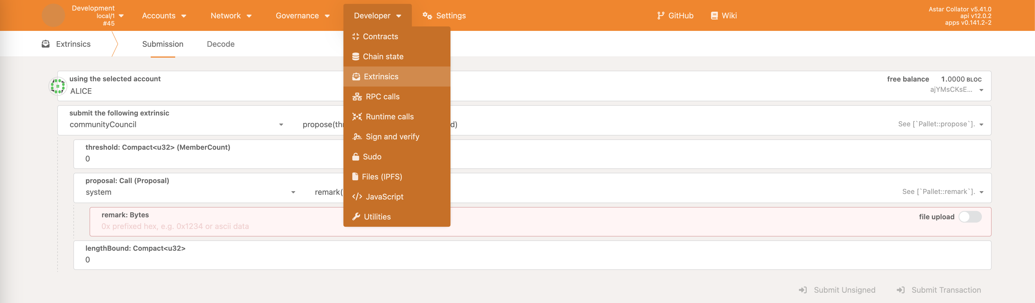Click the Sudo unlock icon
The width and height of the screenshot is (1035, 303).
coord(355,157)
